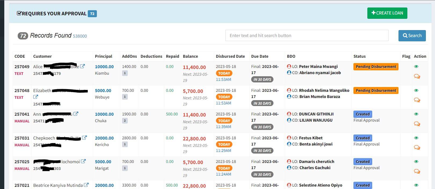This screenshot has height=189, width=435.
Task: Click disbursed time 11:39AM
Action: pos(224,127)
